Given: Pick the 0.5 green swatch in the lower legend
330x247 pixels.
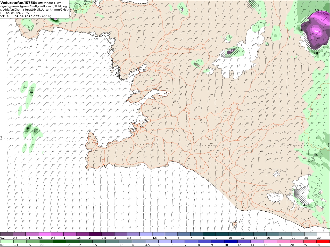Looking at the screenshot, I should click(33, 241).
